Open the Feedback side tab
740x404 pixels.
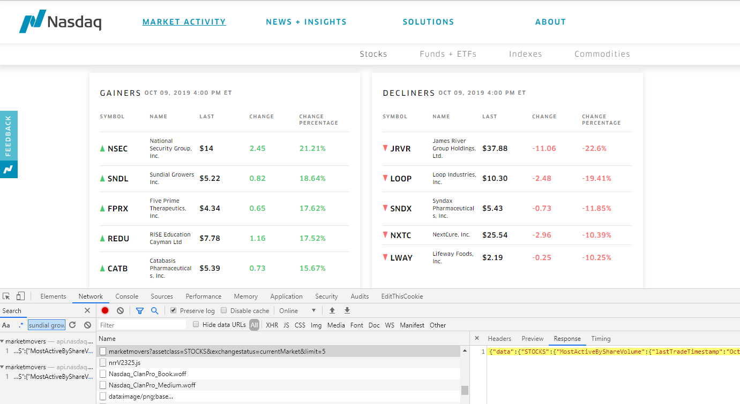[x=9, y=136]
